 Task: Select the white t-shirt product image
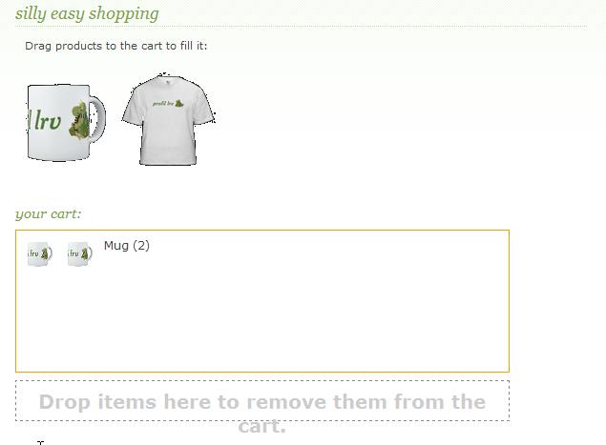pos(168,119)
